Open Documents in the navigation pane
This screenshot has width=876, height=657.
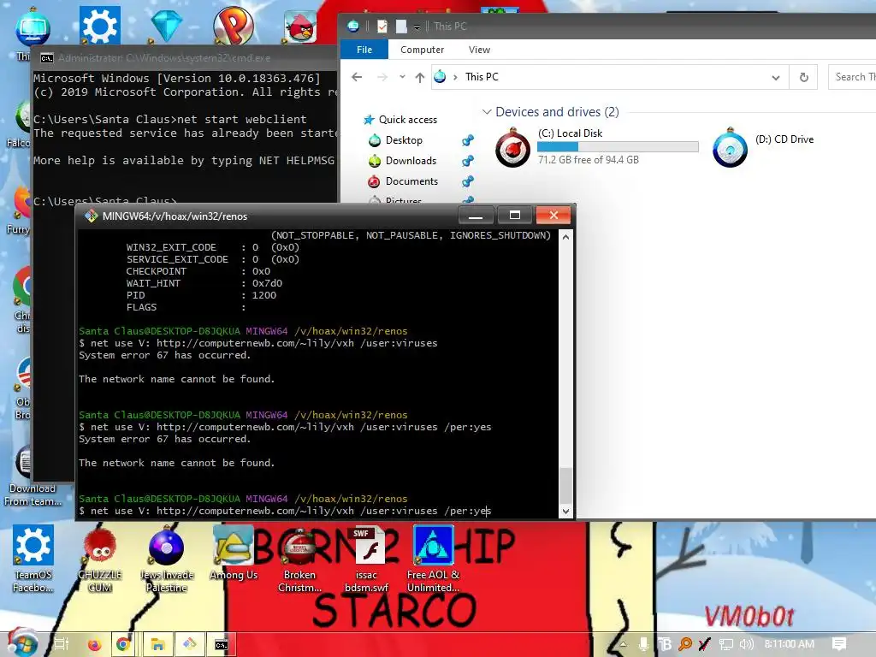coord(411,181)
